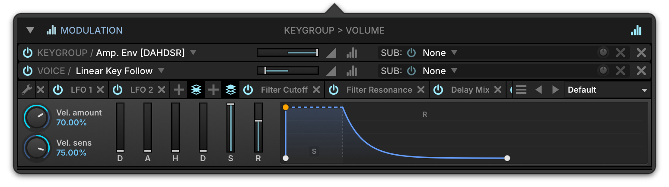Delete the Linear Key Follow modulation row
669x187 pixels.
click(641, 71)
